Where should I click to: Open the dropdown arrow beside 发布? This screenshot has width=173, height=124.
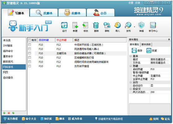[x=134, y=27]
